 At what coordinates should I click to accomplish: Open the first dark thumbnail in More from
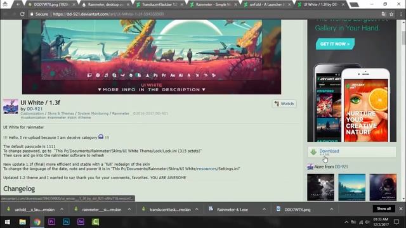[320, 187]
